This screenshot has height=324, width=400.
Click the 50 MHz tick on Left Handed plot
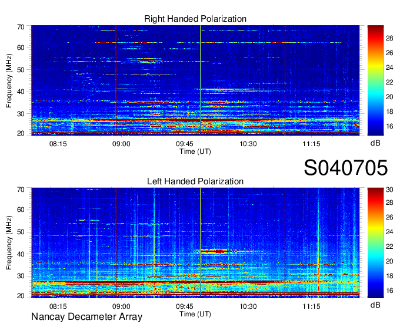[21, 232]
